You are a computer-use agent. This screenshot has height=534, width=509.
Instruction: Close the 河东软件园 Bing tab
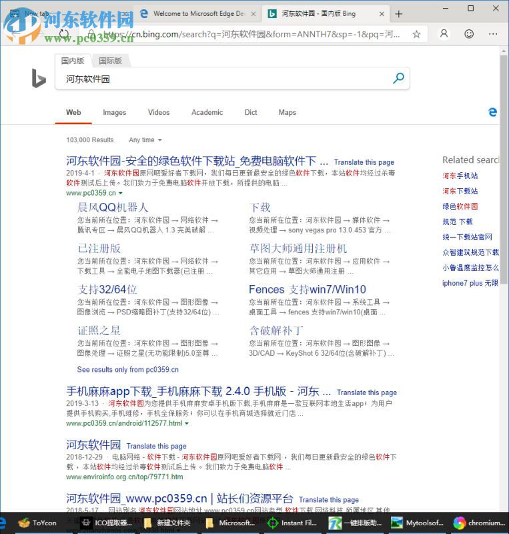pyautogui.click(x=382, y=14)
